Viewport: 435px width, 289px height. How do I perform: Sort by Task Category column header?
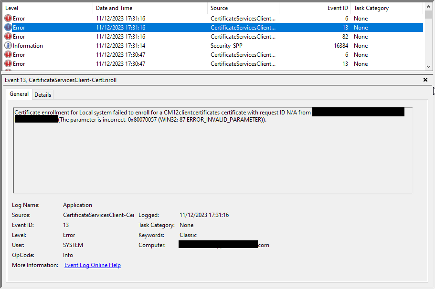pyautogui.click(x=387, y=8)
